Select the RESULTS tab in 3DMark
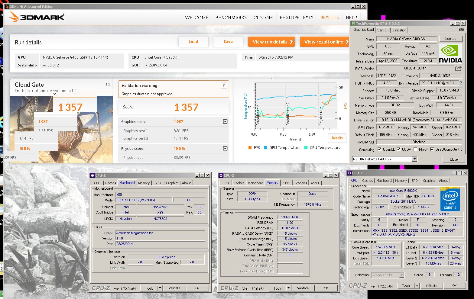 click(330, 18)
